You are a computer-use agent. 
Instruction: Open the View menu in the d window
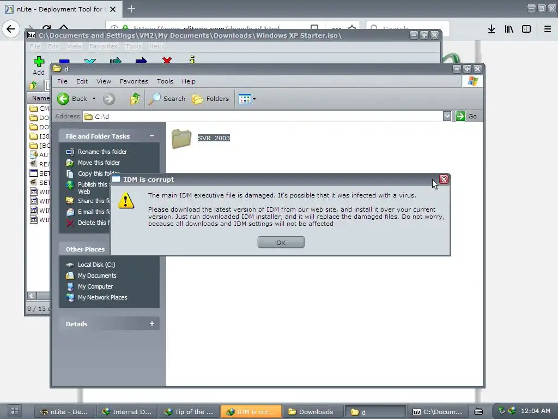(x=104, y=81)
